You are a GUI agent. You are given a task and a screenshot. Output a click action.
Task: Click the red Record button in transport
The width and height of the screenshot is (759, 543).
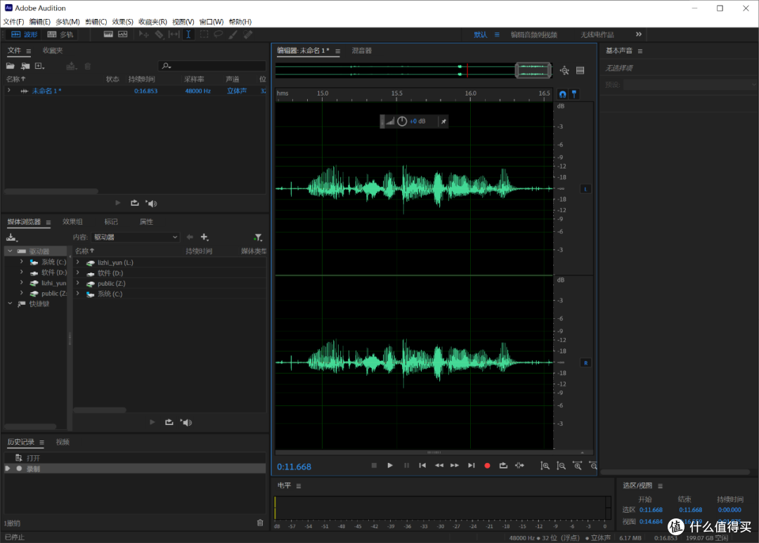[487, 465]
